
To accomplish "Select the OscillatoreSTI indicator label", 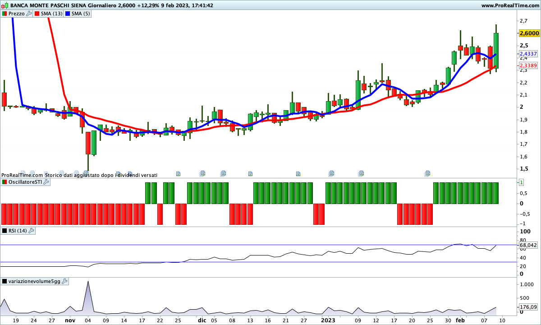I will (x=25, y=182).
